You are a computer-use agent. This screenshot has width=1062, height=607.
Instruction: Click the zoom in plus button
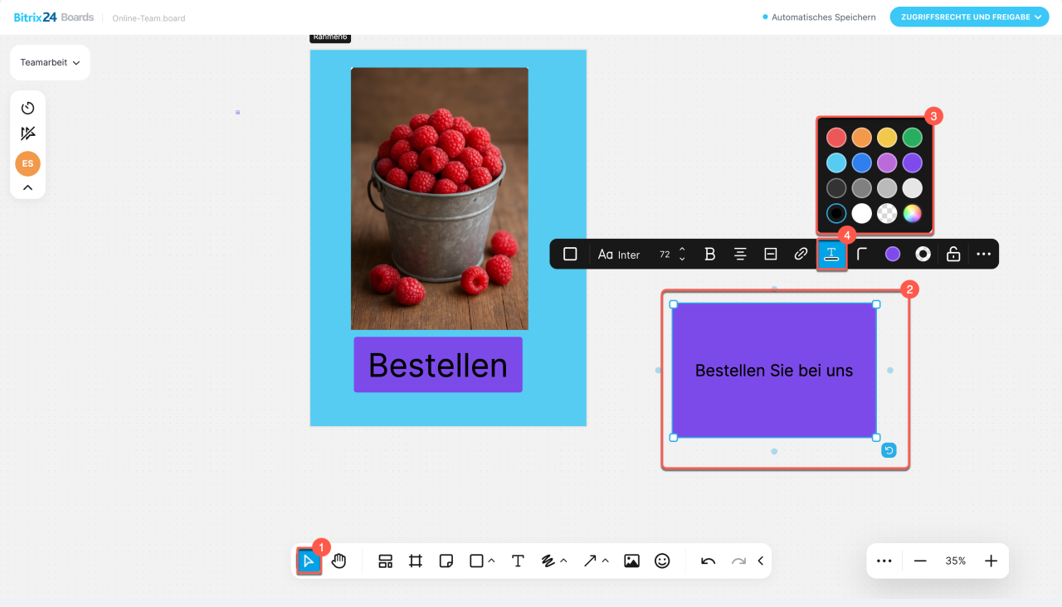pyautogui.click(x=991, y=561)
